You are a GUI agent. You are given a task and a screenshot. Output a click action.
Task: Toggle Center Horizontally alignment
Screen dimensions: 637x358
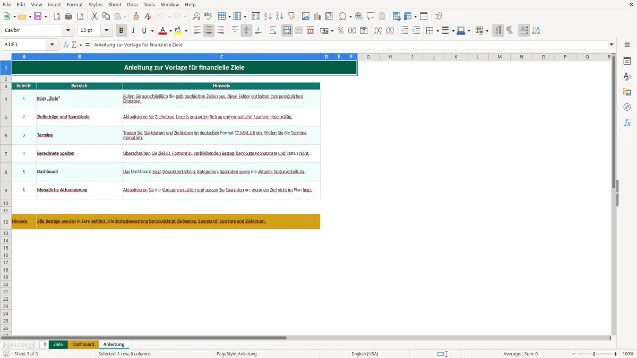point(209,31)
